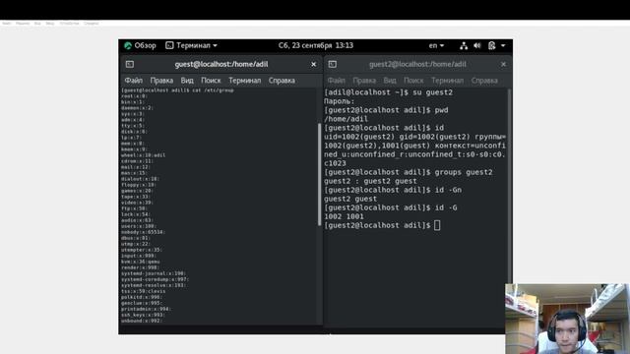Open Файл menu in guest terminal
The height and width of the screenshot is (354, 630).
click(x=134, y=81)
